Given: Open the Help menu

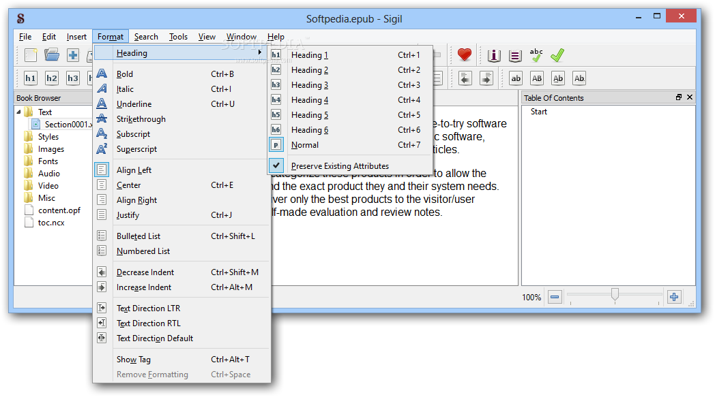Looking at the screenshot, I should click(x=276, y=36).
